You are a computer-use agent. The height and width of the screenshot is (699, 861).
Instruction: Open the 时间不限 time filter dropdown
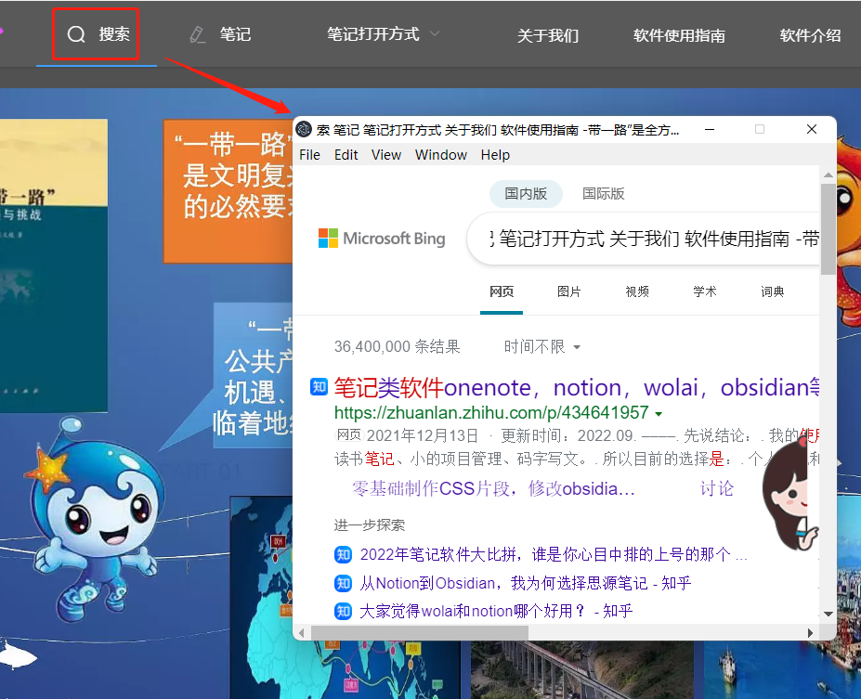pyautogui.click(x=542, y=347)
